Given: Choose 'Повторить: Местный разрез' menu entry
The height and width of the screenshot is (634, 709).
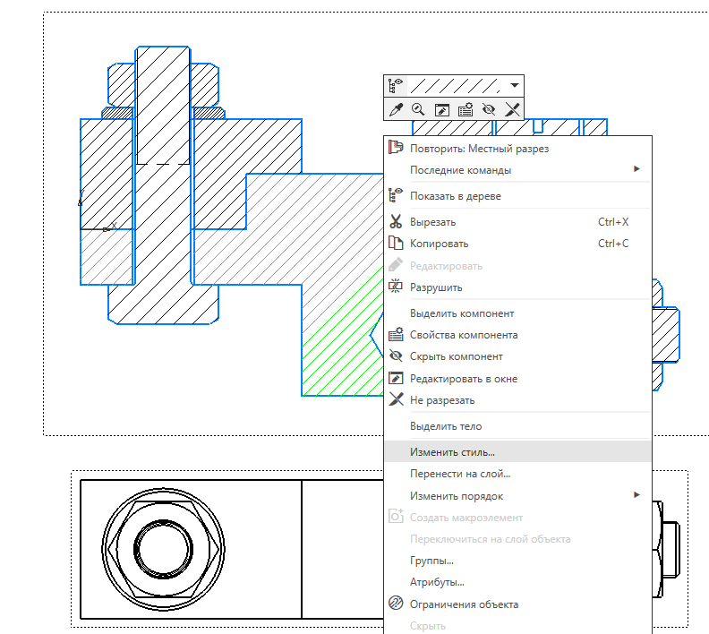Looking at the screenshot, I should pos(517,149).
